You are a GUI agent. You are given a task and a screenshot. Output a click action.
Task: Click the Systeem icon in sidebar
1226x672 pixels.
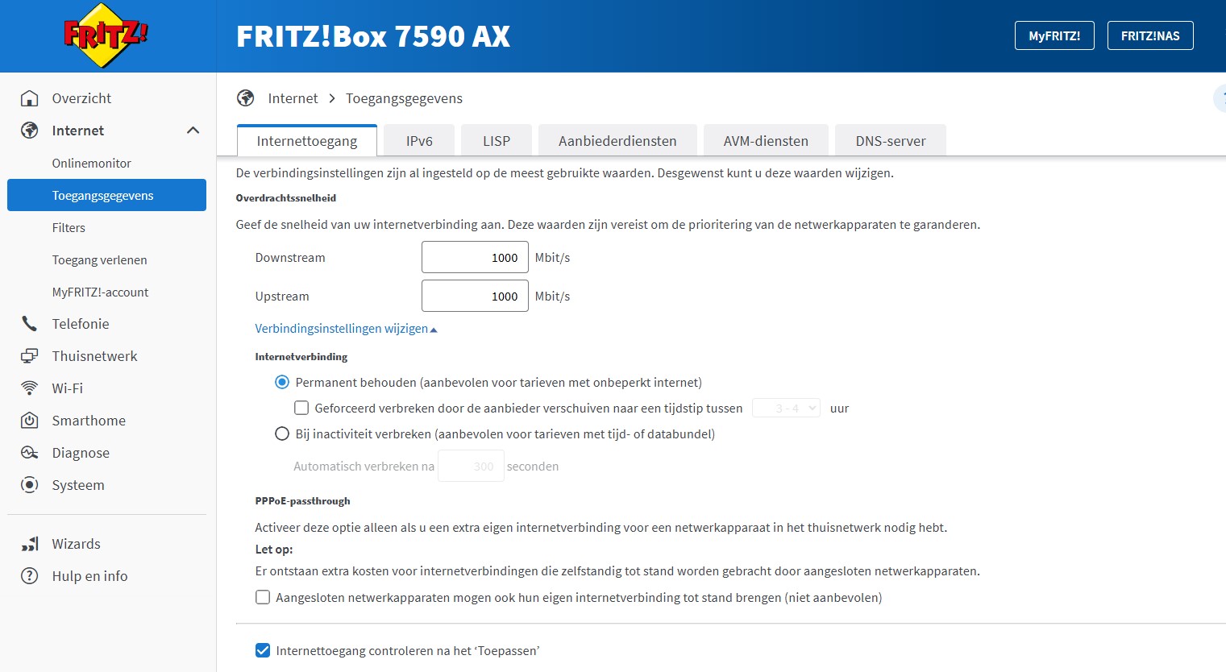point(30,485)
